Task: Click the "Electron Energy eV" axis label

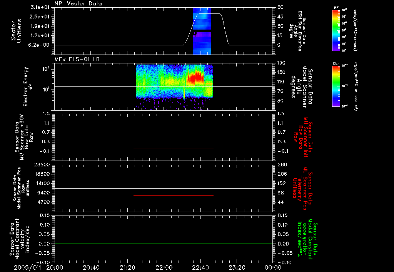Action: 28,86
